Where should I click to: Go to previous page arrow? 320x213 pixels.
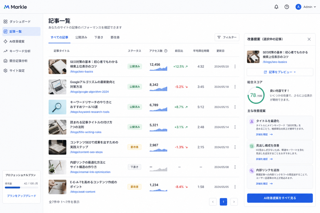coord(213,202)
